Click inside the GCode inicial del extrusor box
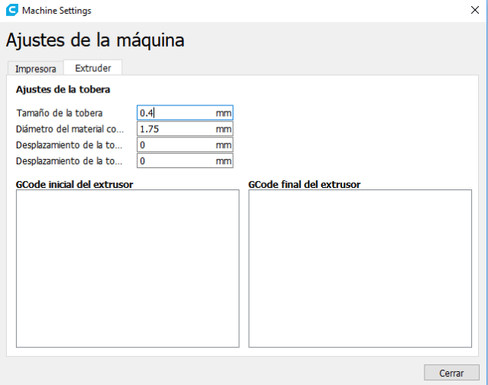488x385 pixels. coord(128,268)
